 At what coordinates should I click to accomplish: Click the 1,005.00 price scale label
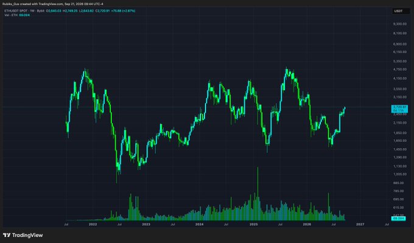point(400,174)
